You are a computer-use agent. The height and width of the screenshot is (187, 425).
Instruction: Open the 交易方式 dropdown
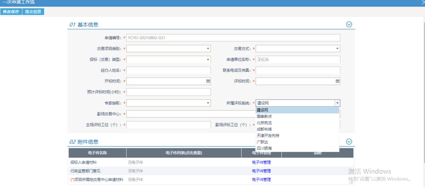(x=338, y=49)
